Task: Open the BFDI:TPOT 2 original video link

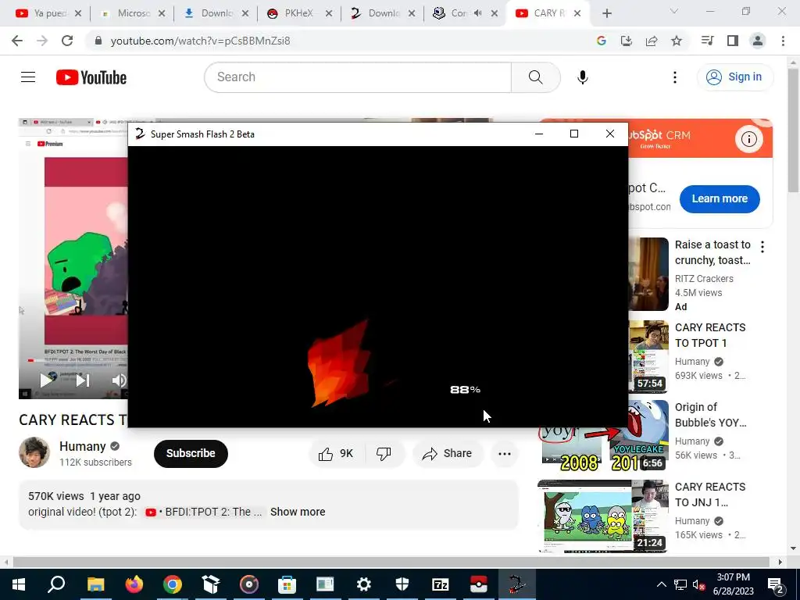Action: click(204, 512)
